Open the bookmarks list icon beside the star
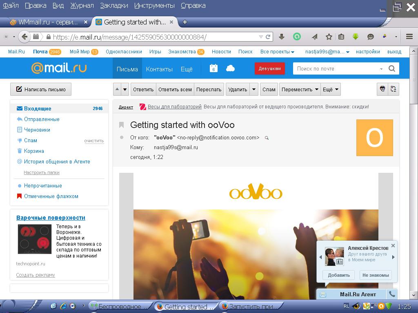 point(341,37)
